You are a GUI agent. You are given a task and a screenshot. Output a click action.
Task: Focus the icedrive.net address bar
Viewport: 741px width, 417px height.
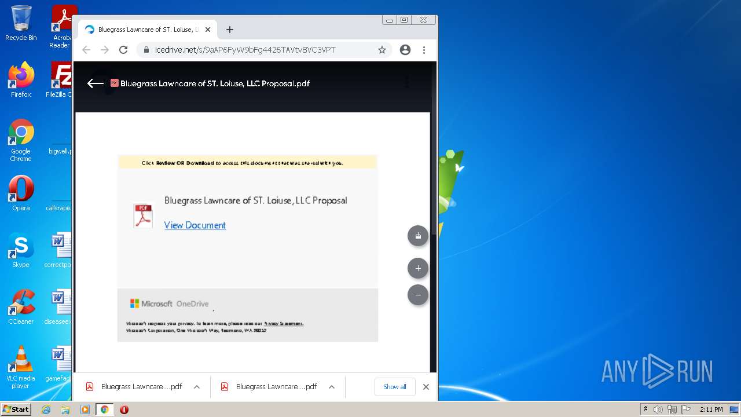(264, 50)
